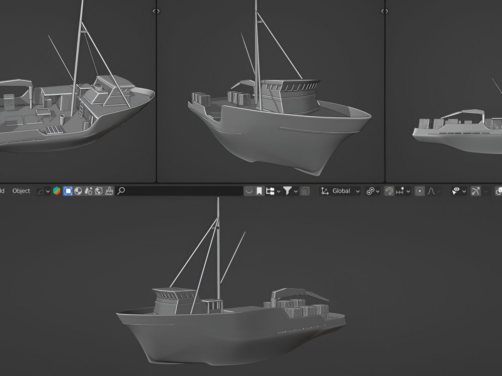Open the Object menu
This screenshot has height=376, width=502.
[x=21, y=191]
